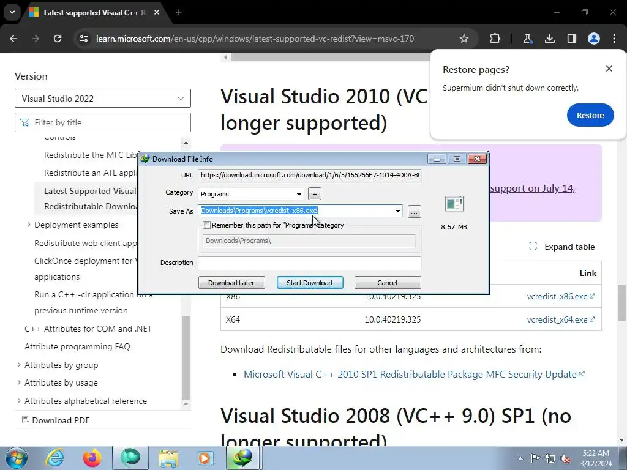Reload the current page
The height and width of the screenshot is (470, 627).
click(x=58, y=39)
